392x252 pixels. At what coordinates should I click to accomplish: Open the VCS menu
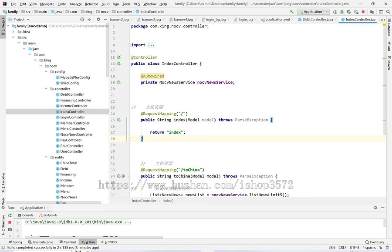tap(137, 4)
